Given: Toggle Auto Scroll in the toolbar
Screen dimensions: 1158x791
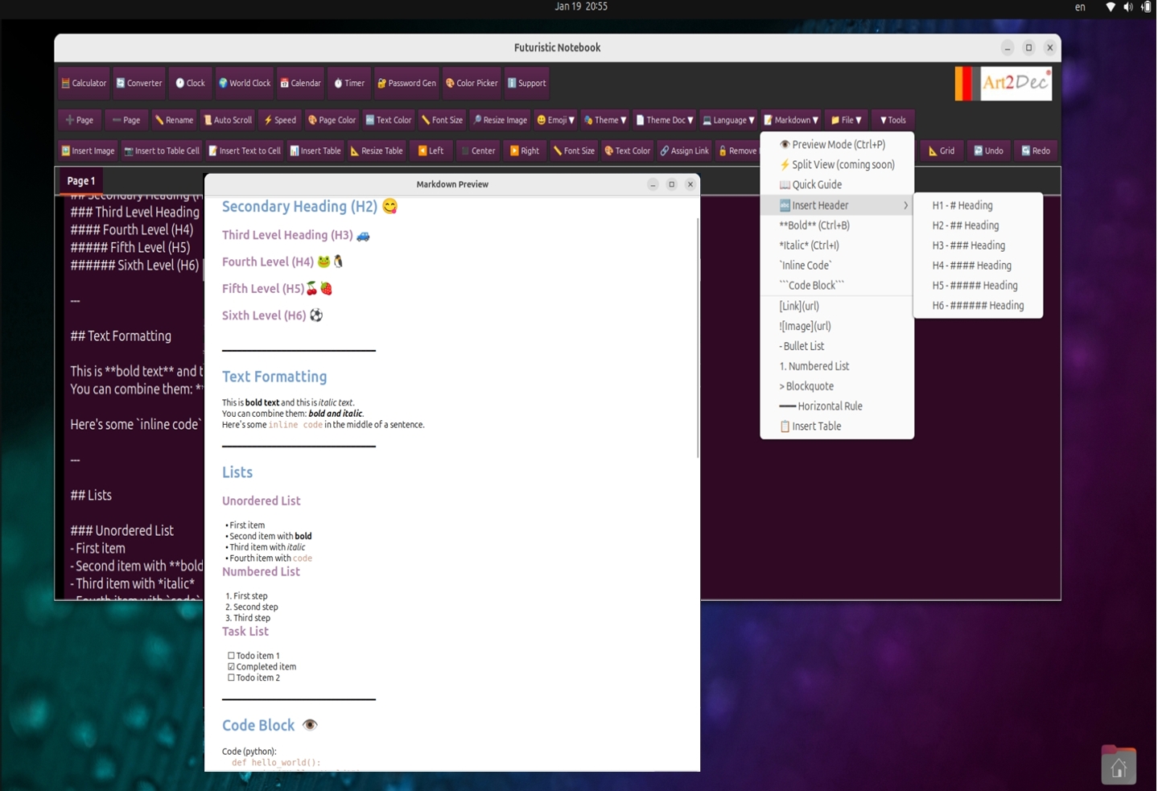Looking at the screenshot, I should pyautogui.click(x=228, y=120).
